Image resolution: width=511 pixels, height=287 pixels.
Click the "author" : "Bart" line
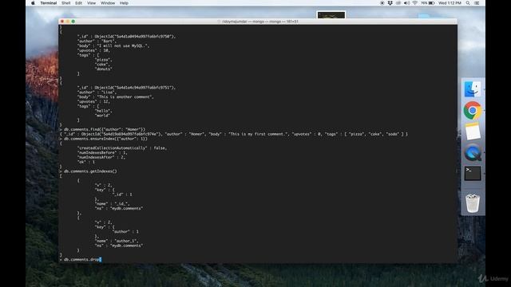(x=97, y=41)
